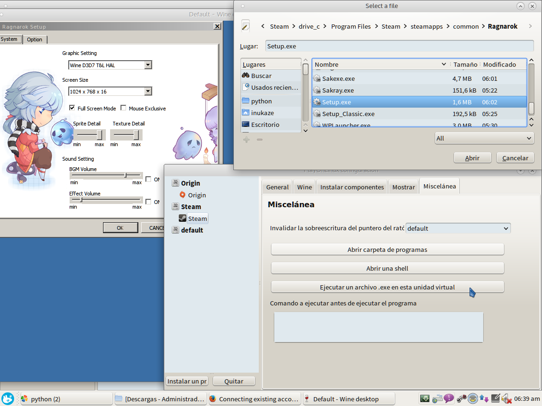Click the tablet pen tray icon
542x406 pixels.
[x=495, y=399]
